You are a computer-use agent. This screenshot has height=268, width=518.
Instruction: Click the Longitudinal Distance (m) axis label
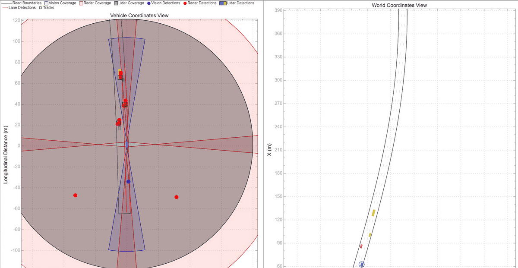coord(6,154)
